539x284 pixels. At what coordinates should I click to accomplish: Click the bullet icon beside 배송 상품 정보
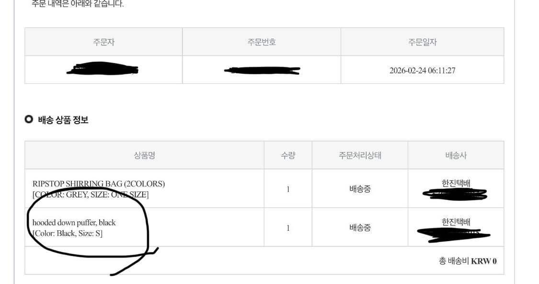pyautogui.click(x=29, y=119)
